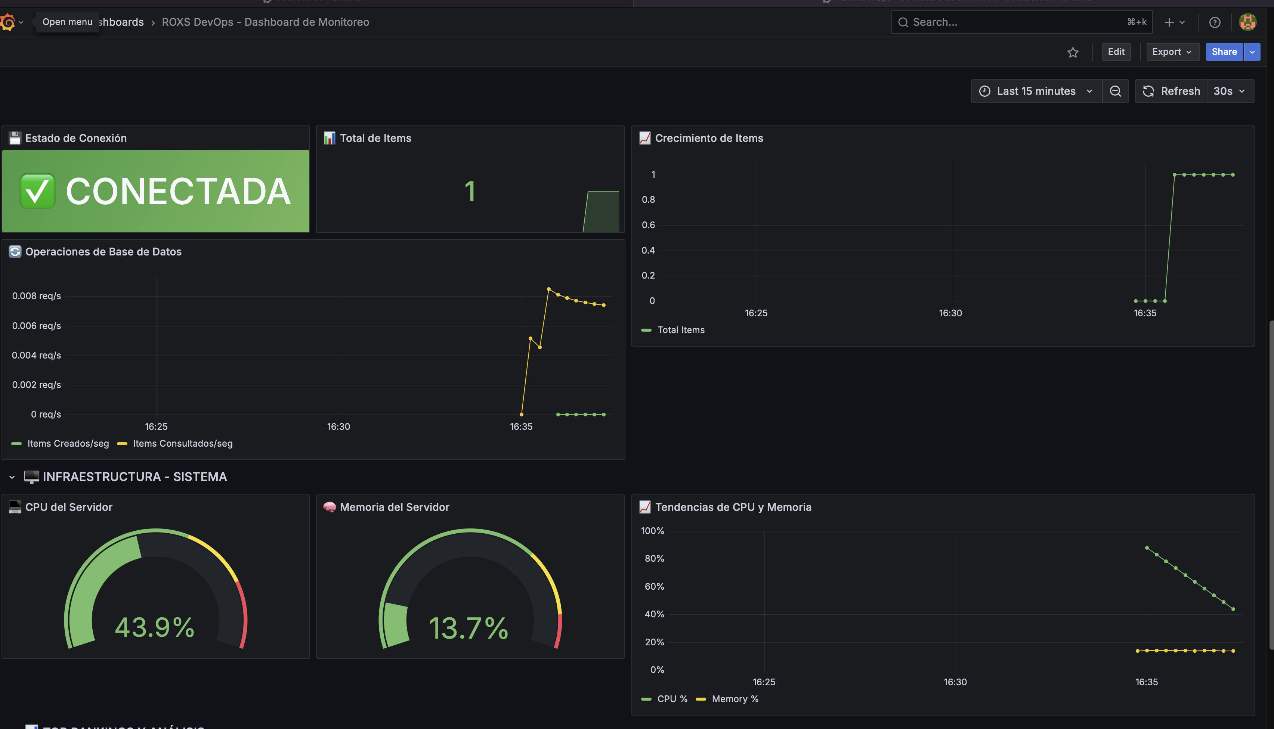1274x729 pixels.
Task: Toggle Items Consultados/seg legend series
Action: [x=182, y=444]
